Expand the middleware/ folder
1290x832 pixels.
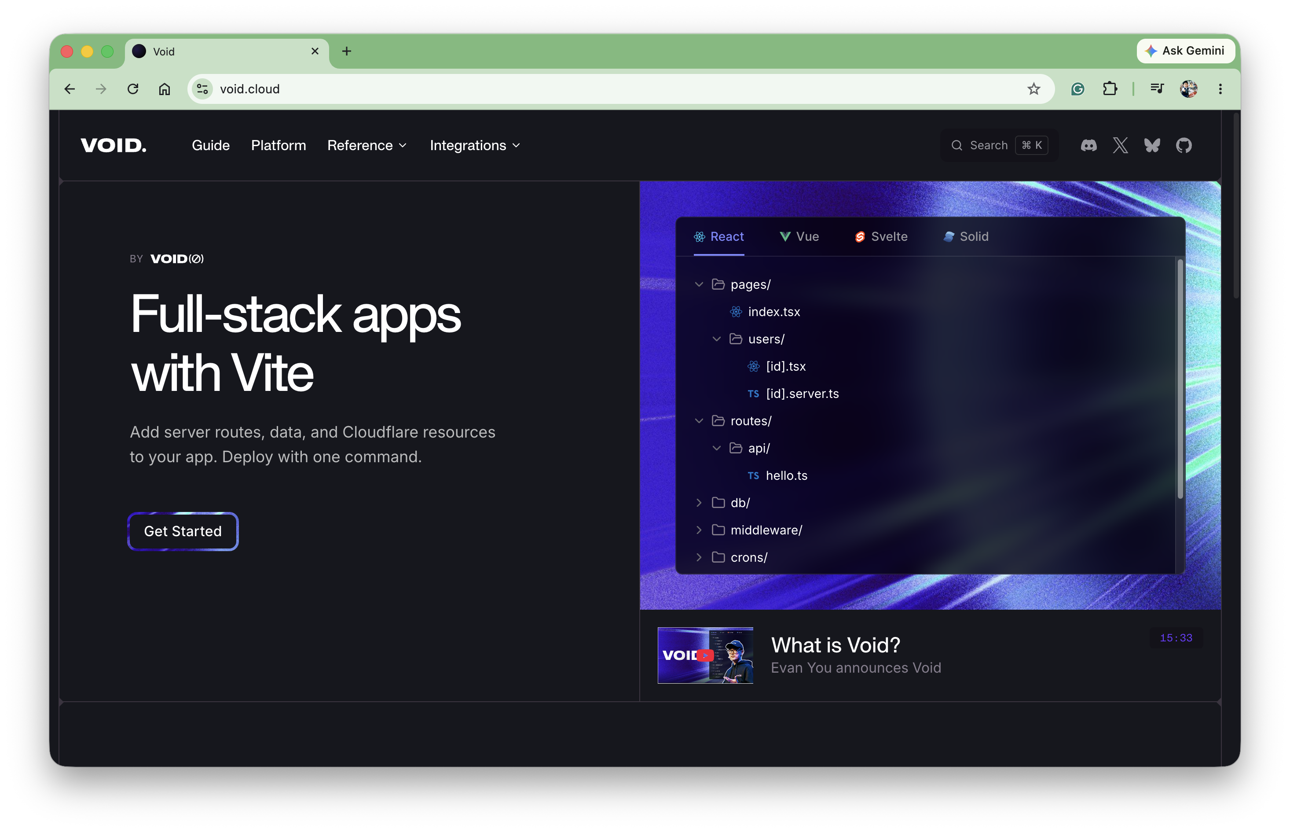point(699,530)
